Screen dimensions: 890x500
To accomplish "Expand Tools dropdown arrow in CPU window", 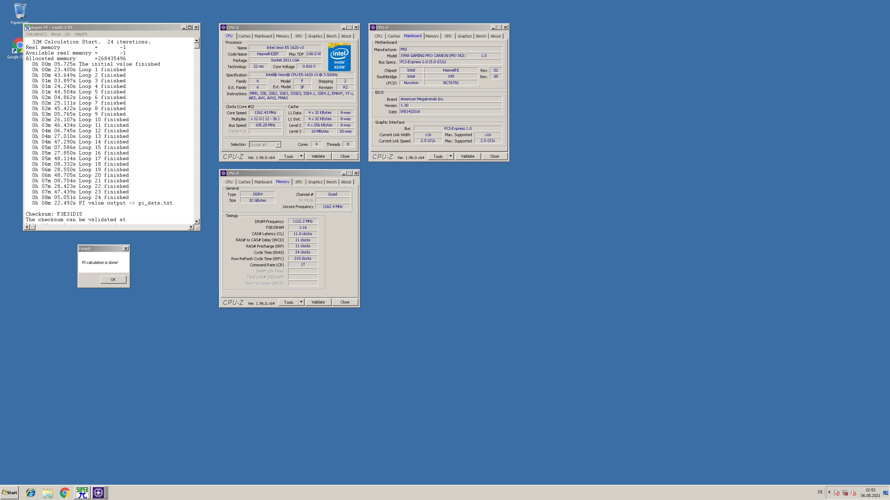I will pyautogui.click(x=301, y=156).
